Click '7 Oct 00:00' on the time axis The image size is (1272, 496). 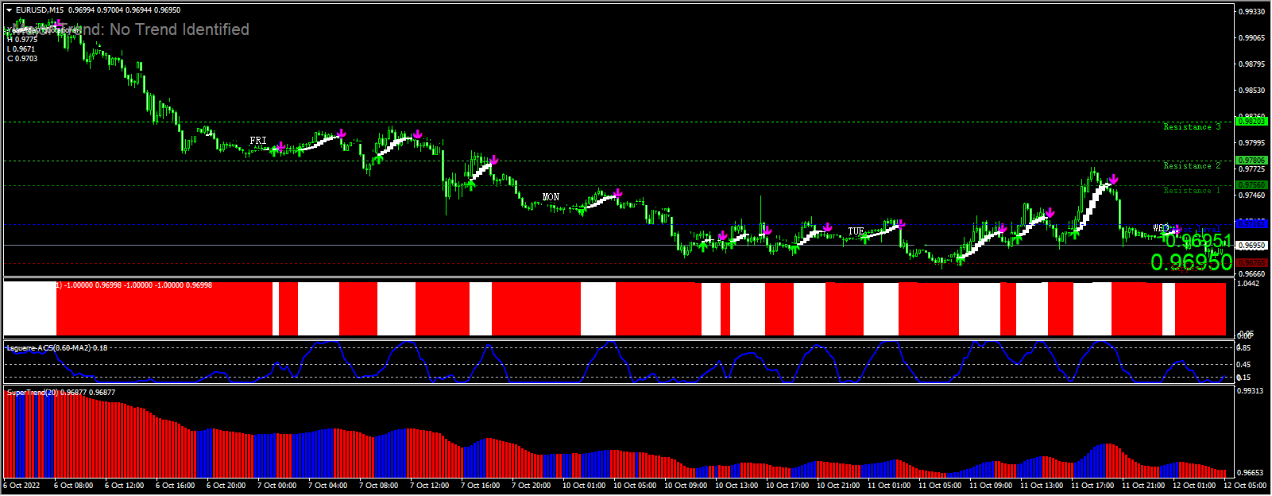click(276, 485)
